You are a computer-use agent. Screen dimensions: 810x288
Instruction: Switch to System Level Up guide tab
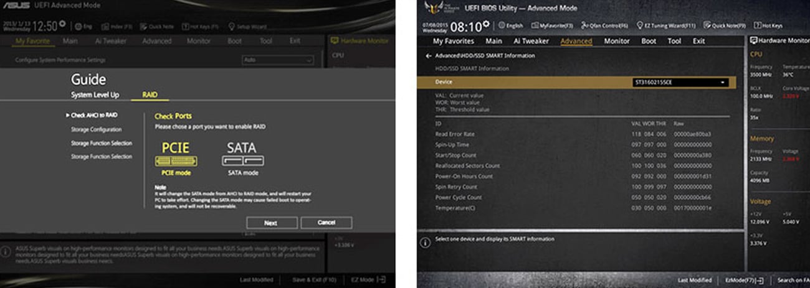[x=95, y=95]
